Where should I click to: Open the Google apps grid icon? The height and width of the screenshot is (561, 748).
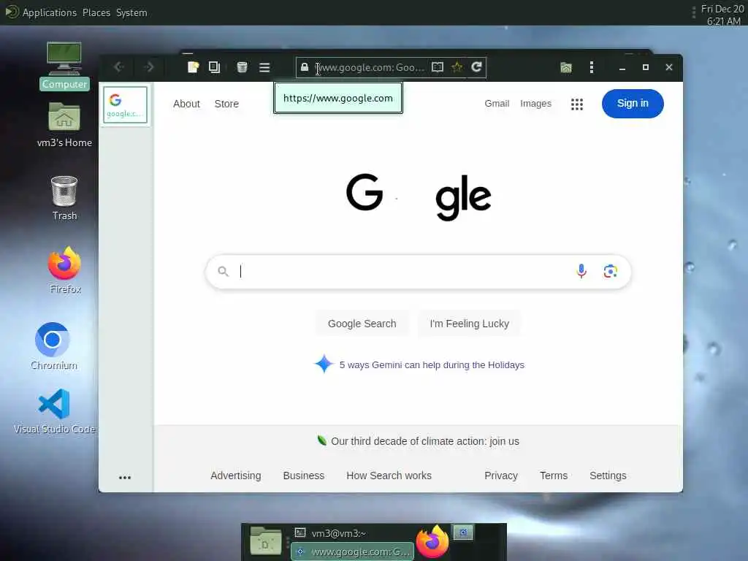click(x=577, y=104)
